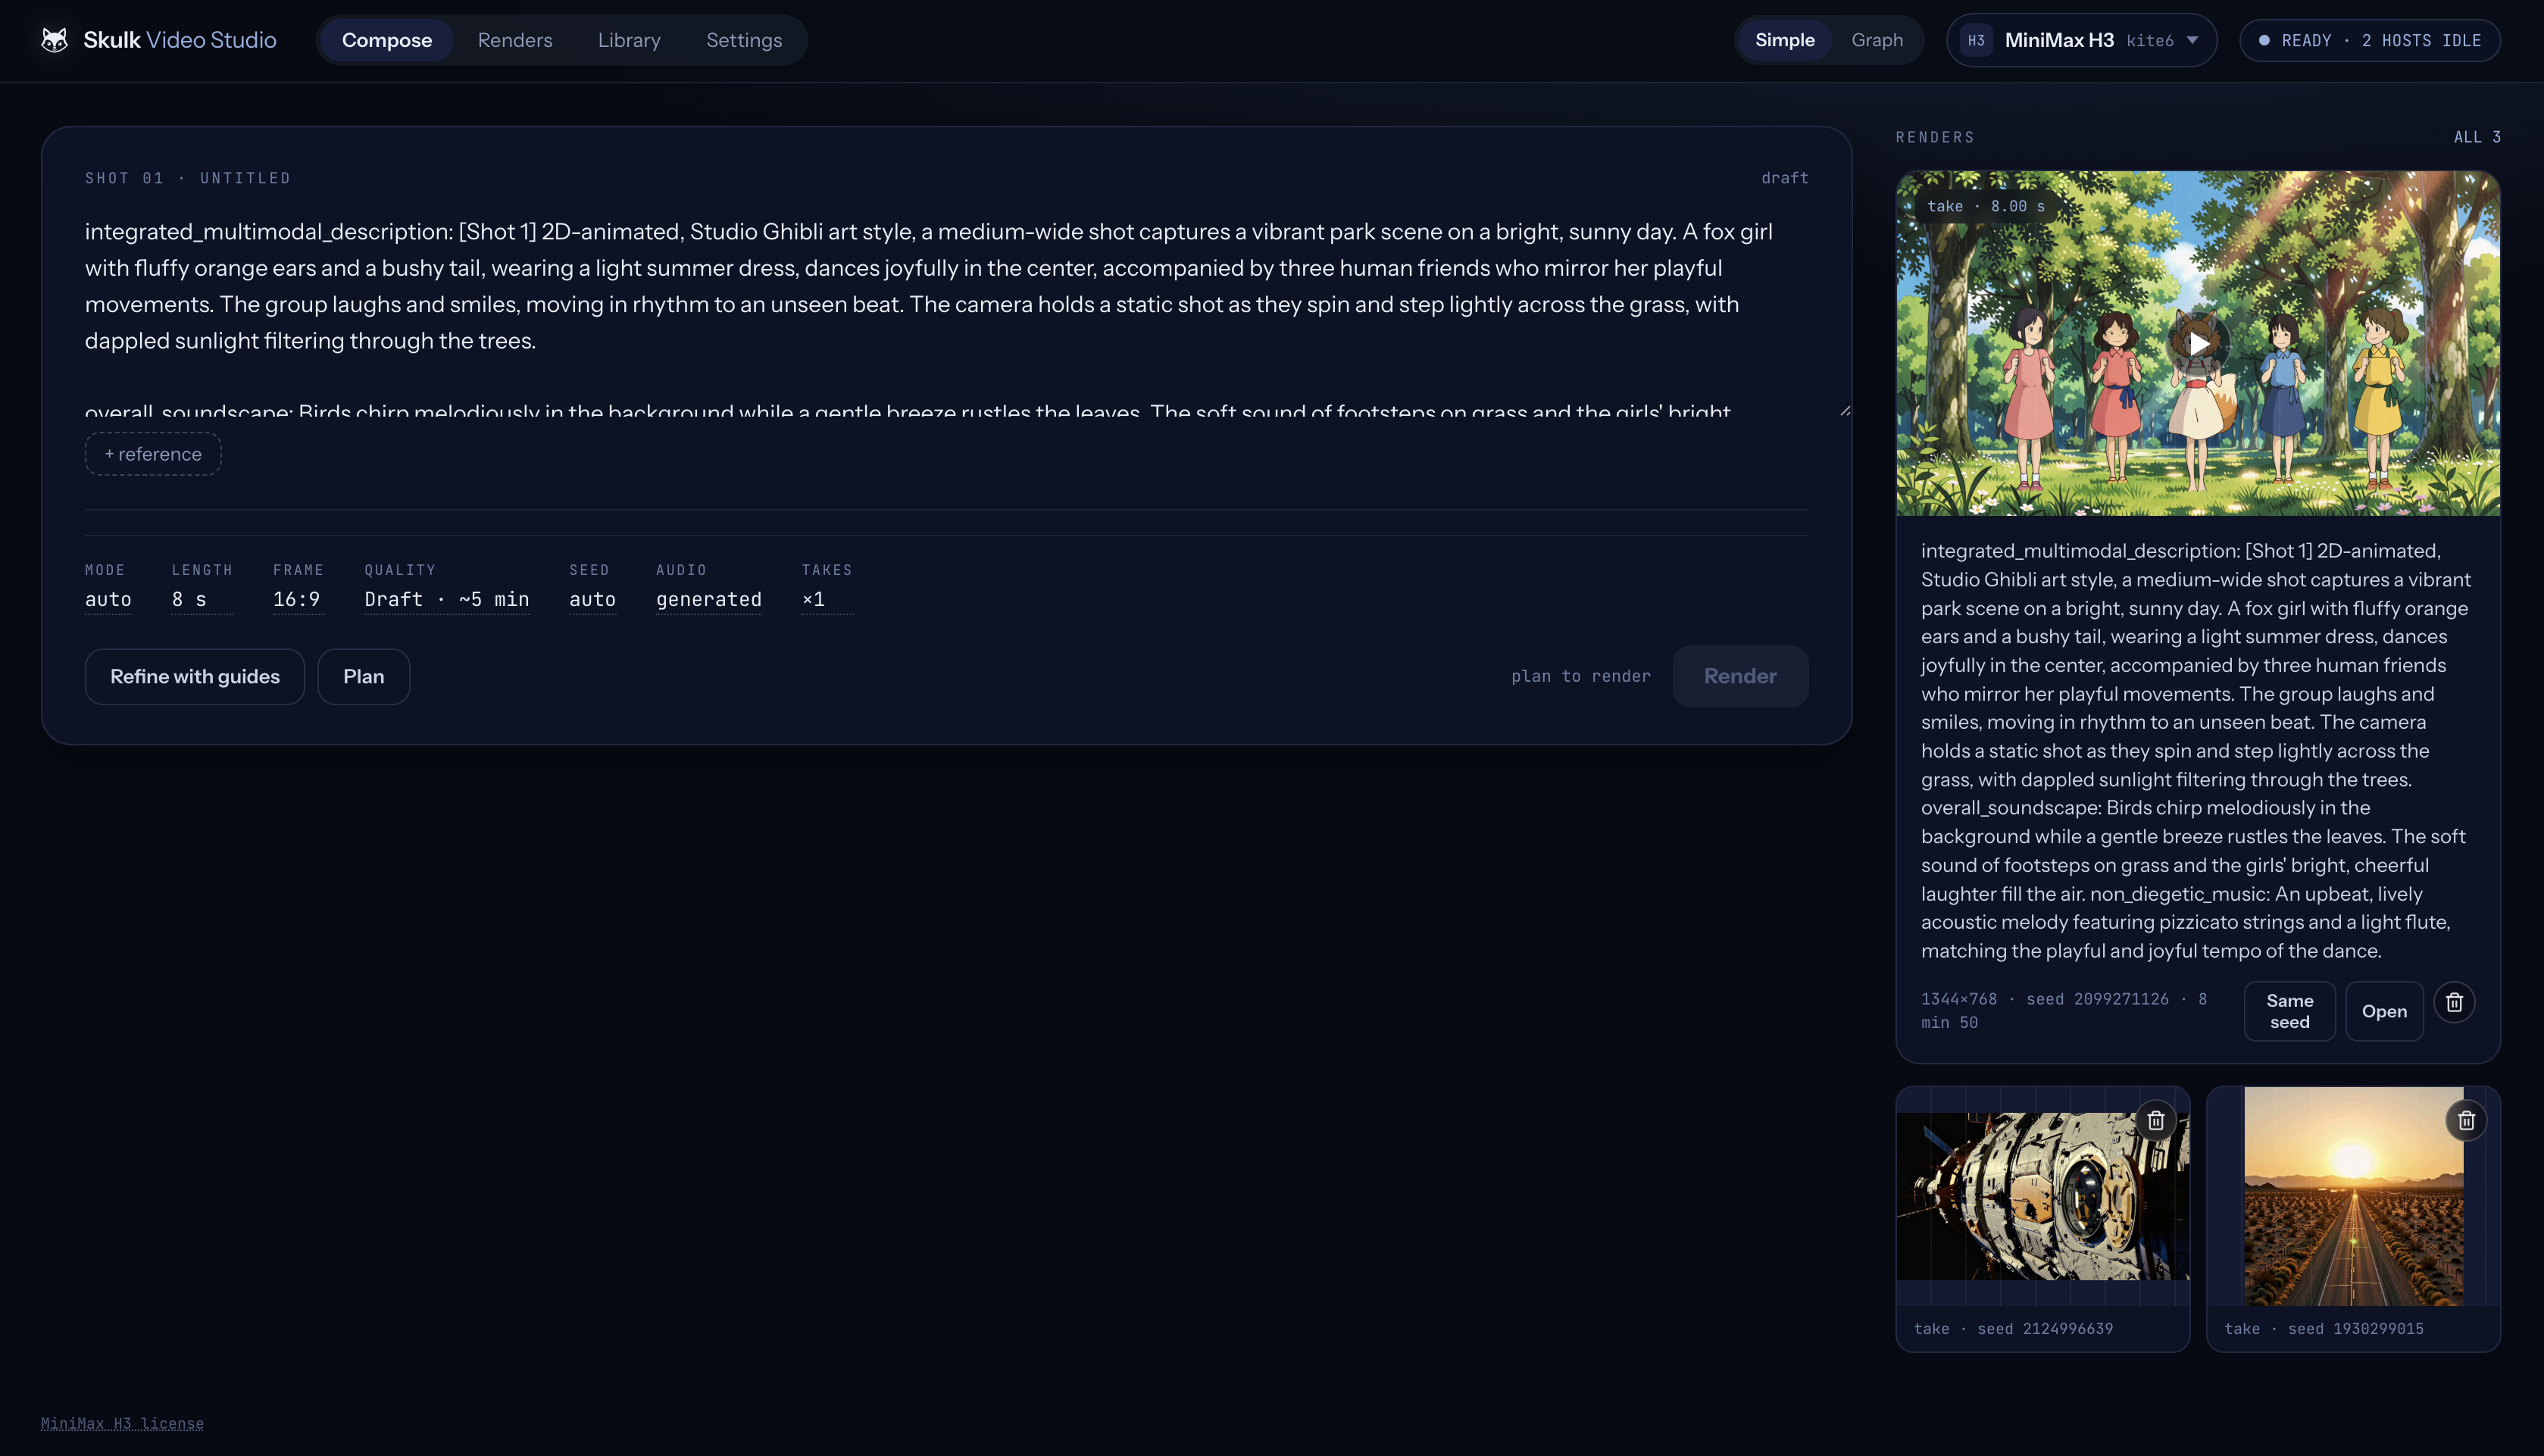Change the Takes ×1 value
Image resolution: width=2544 pixels, height=1456 pixels.
pos(827,599)
